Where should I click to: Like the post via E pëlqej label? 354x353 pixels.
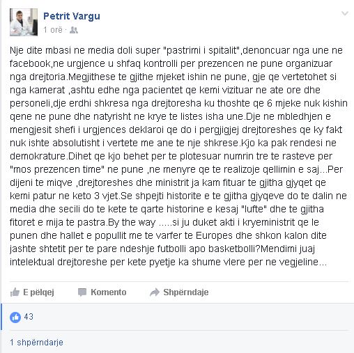tap(38, 292)
